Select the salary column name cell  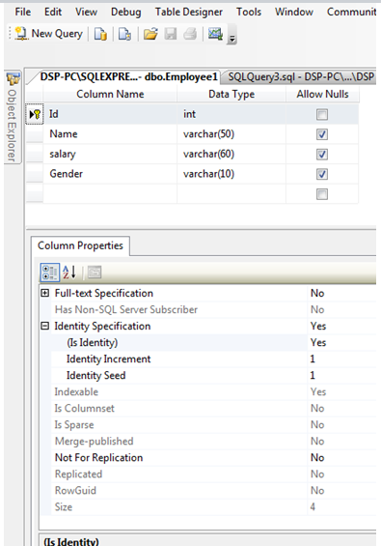[x=110, y=154]
